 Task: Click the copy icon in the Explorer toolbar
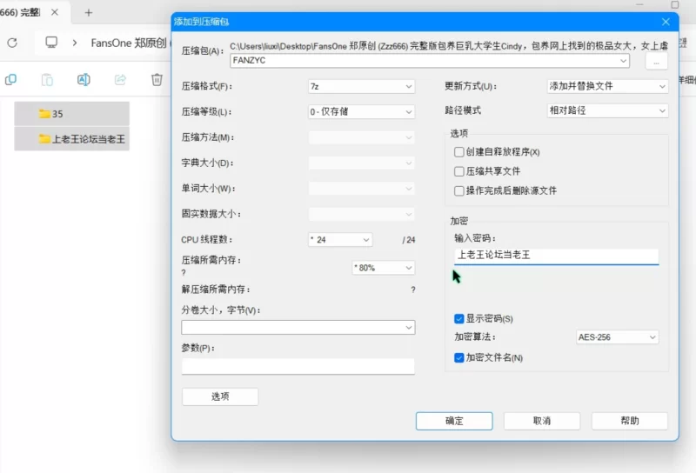pos(10,80)
